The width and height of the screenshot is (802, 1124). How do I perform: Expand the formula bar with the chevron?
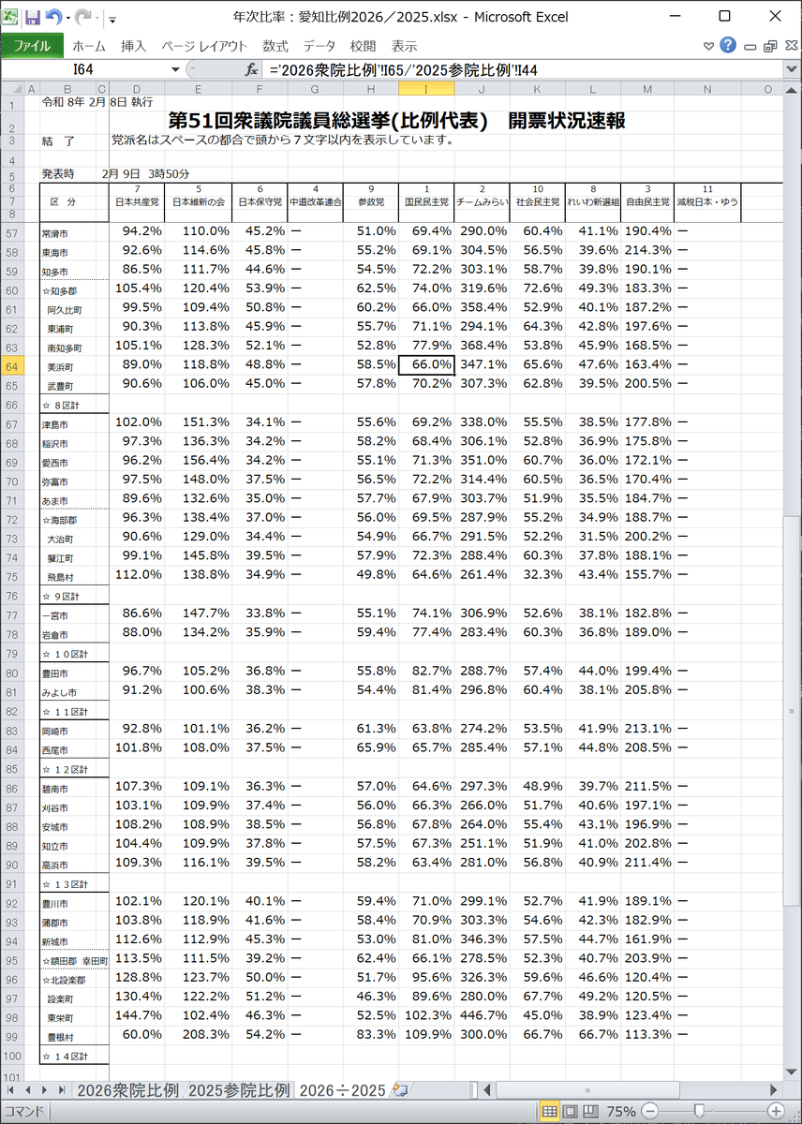pos(792,69)
